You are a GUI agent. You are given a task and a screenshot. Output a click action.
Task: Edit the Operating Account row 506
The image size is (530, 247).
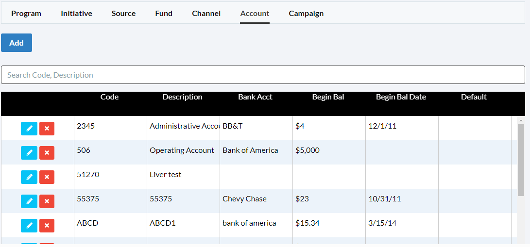click(x=29, y=153)
